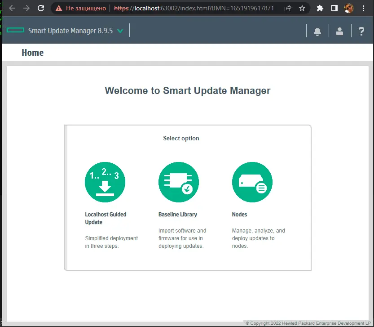Click the Nodes label
Viewport: 374px width, 327px height.
239,215
